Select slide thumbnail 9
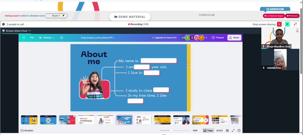The image size is (303, 135). click(x=181, y=120)
